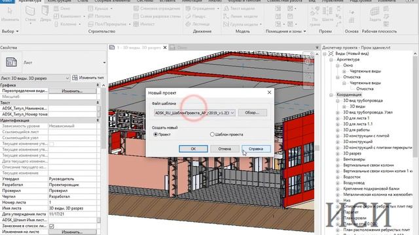
Task: Select 3D конструкций с плитой in browser
Action: point(366,136)
